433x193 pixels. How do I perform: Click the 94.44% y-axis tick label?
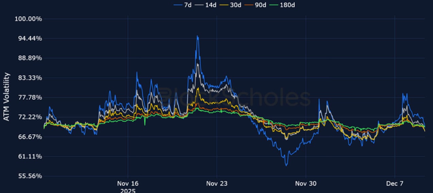[x=30, y=38]
